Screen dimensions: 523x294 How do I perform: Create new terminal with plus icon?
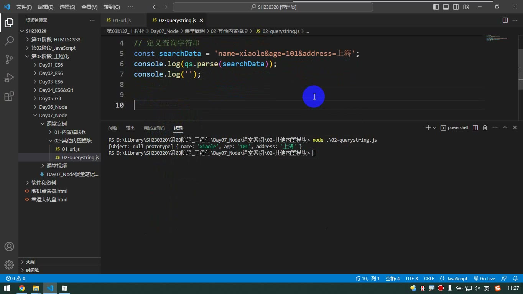[428, 128]
